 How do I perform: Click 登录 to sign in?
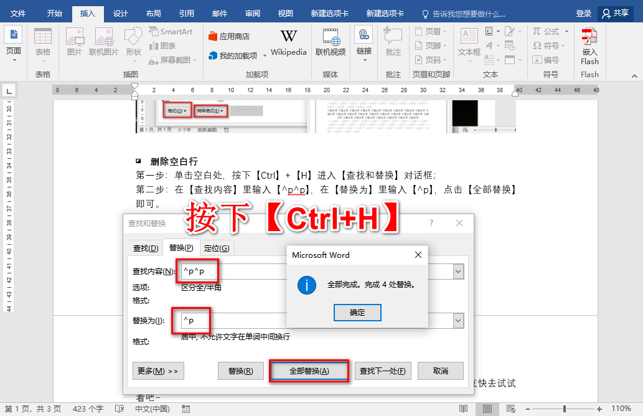coord(583,14)
